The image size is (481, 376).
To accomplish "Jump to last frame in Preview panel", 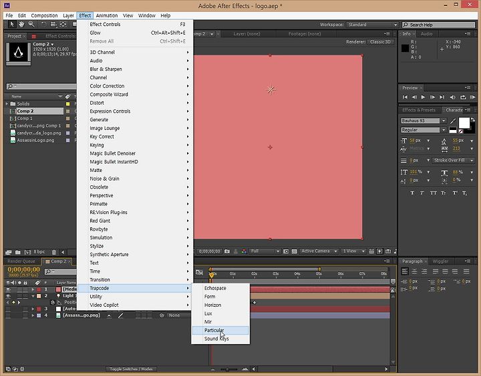I will point(442,97).
